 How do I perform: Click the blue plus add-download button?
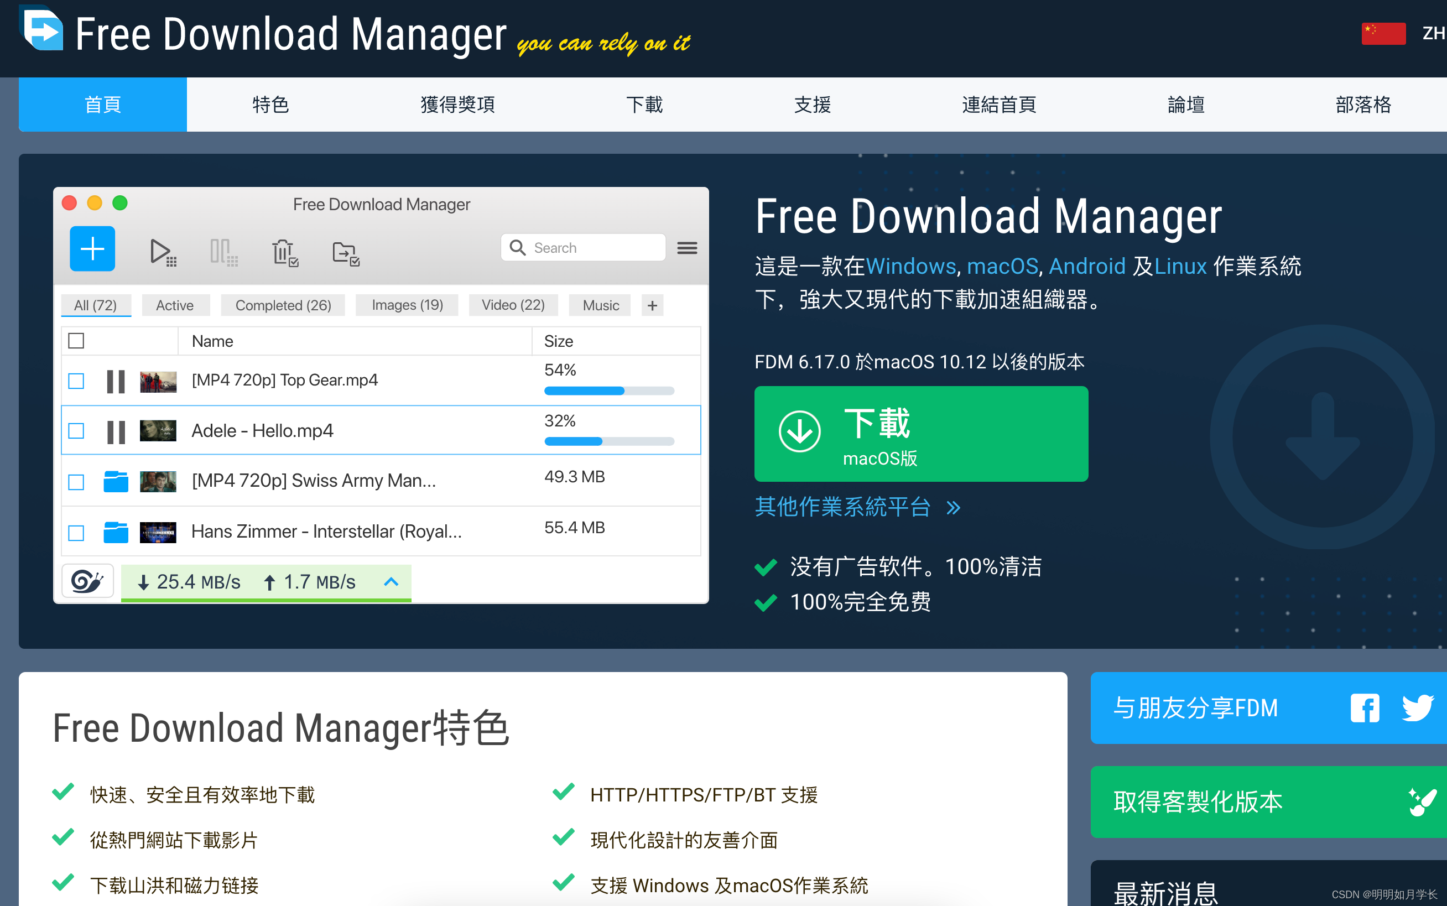click(92, 249)
